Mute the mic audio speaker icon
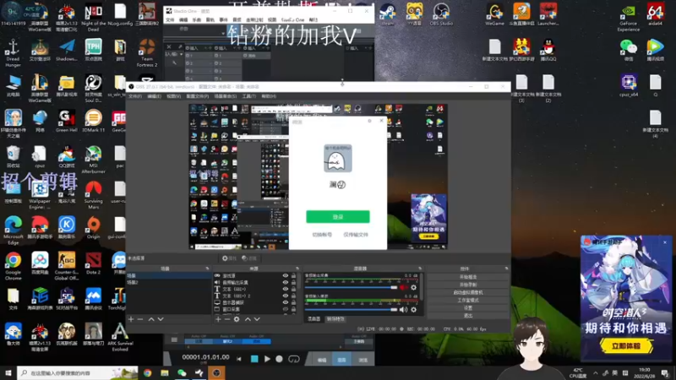Image resolution: width=676 pixels, height=380 pixels. click(x=403, y=309)
